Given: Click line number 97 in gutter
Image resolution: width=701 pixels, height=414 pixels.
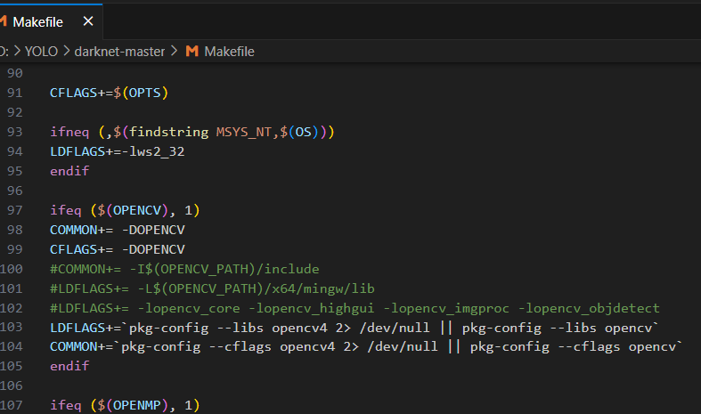Looking at the screenshot, I should 14,210.
